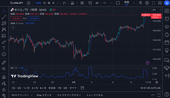The height and width of the screenshot is (98, 170).
Task: Select the ruler measure tool
Action: point(4,62)
